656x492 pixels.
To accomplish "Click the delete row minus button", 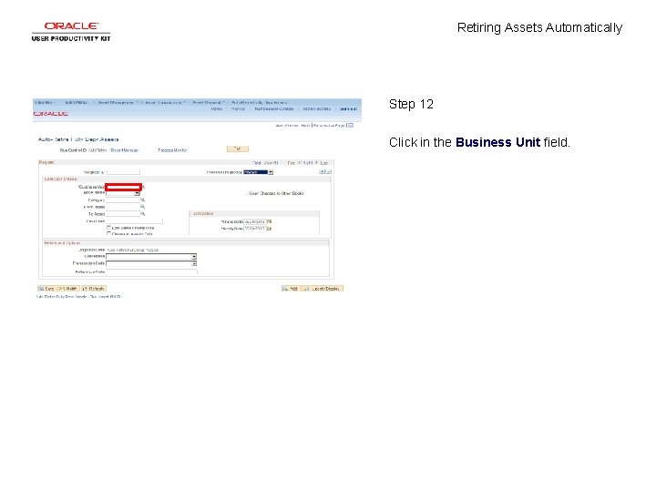I will (x=328, y=171).
